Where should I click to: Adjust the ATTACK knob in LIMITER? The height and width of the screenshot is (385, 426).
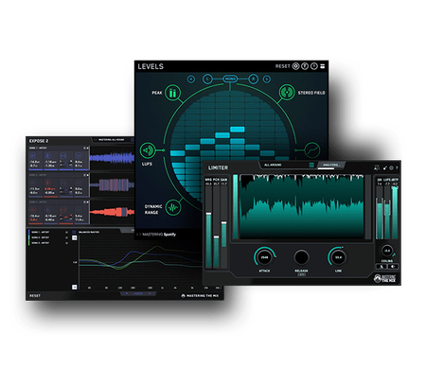click(x=264, y=257)
